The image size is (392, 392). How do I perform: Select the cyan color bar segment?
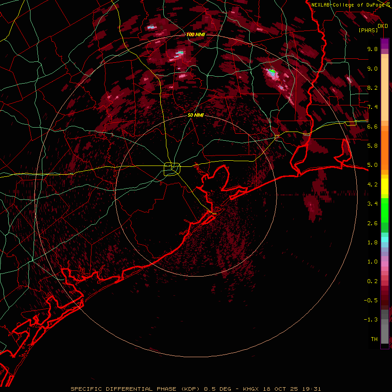[x=385, y=240]
